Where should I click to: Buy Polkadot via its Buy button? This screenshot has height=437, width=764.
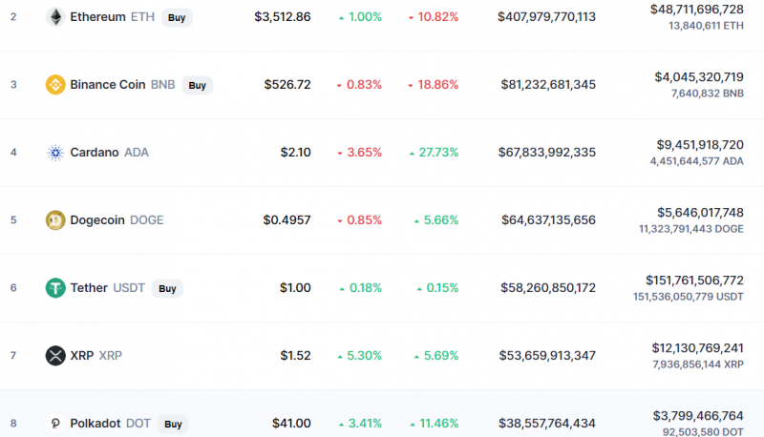[173, 424]
